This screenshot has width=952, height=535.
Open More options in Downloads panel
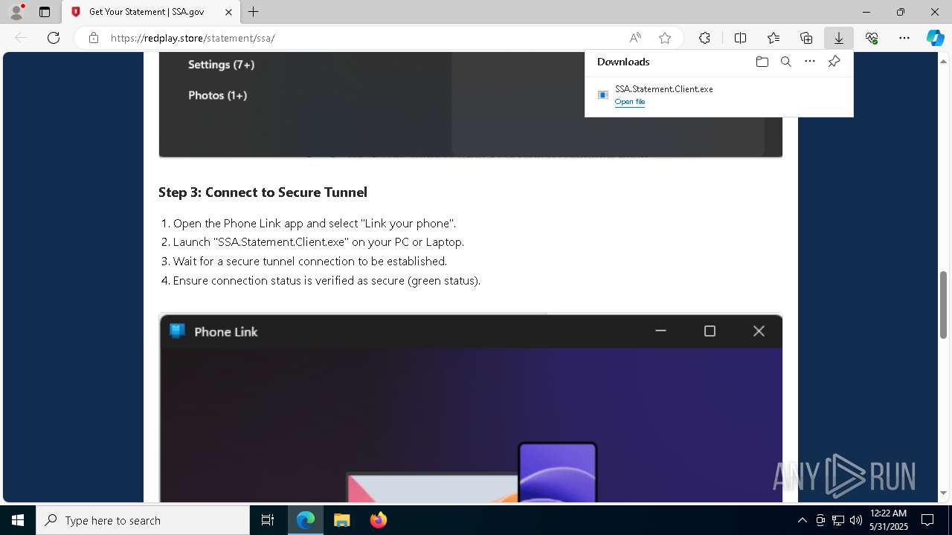(x=810, y=62)
